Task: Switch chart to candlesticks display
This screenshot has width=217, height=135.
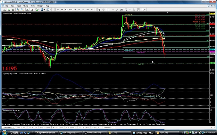Action: coord(9,10)
